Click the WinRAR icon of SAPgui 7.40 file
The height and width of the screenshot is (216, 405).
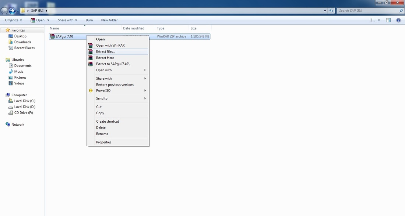(52, 36)
